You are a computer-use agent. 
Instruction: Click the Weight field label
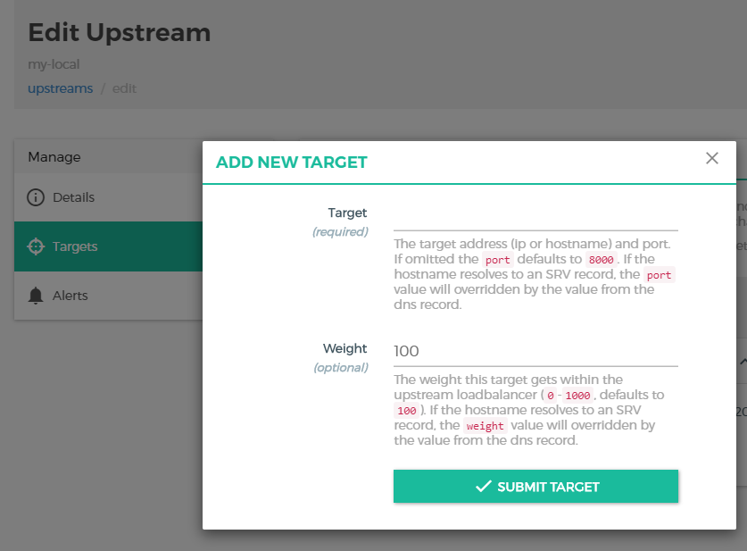pyautogui.click(x=344, y=348)
